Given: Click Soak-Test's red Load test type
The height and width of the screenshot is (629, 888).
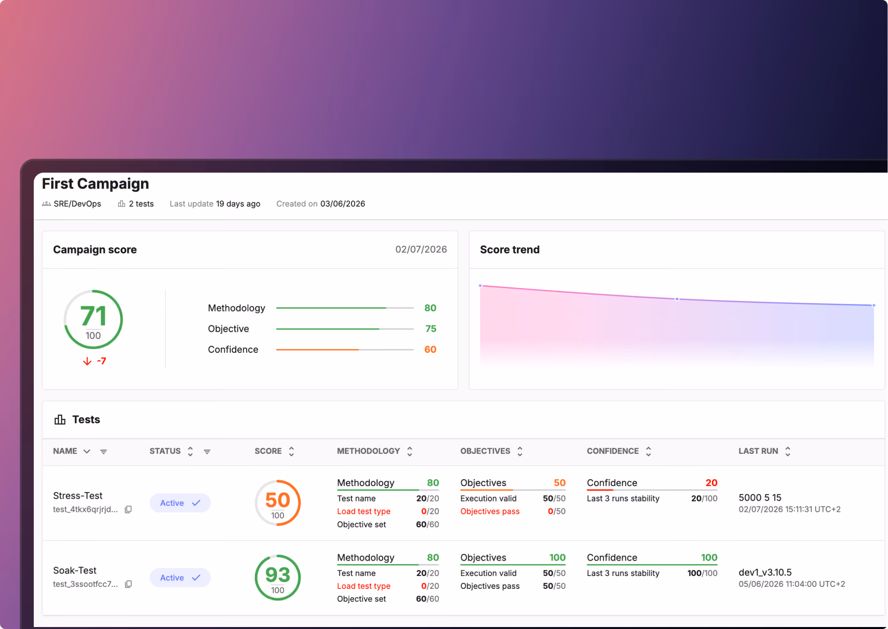Looking at the screenshot, I should pyautogui.click(x=364, y=586).
